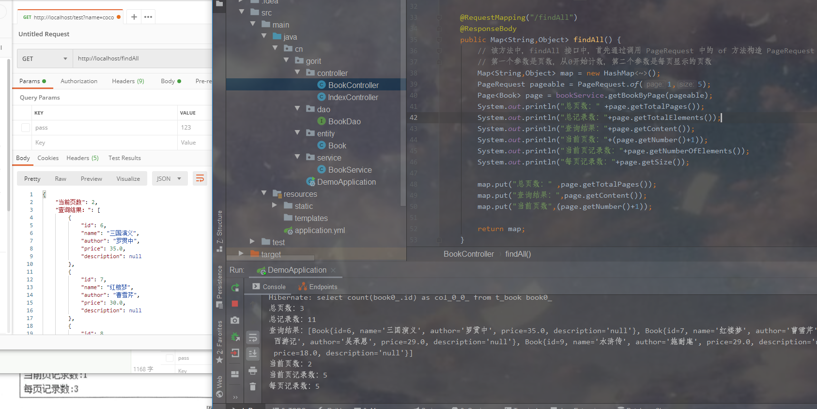Image resolution: width=817 pixels, height=409 pixels.
Task: Switch to Postman Authorization tab
Action: 79,81
